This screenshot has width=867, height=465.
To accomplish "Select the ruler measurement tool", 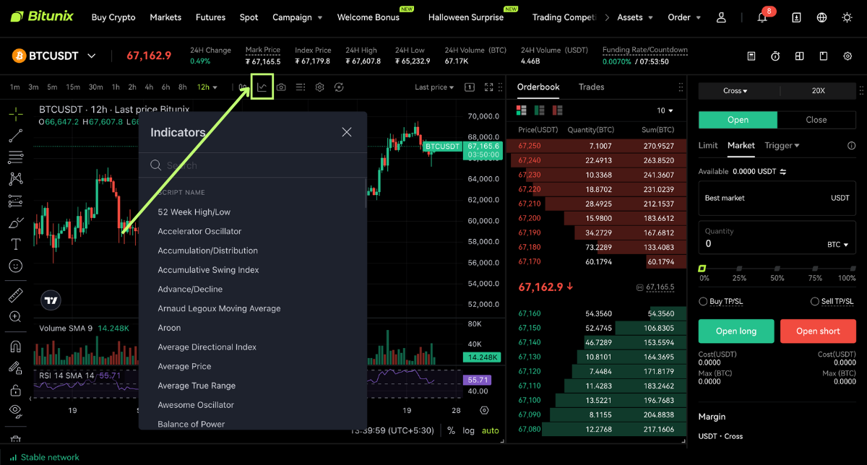I will click(15, 295).
